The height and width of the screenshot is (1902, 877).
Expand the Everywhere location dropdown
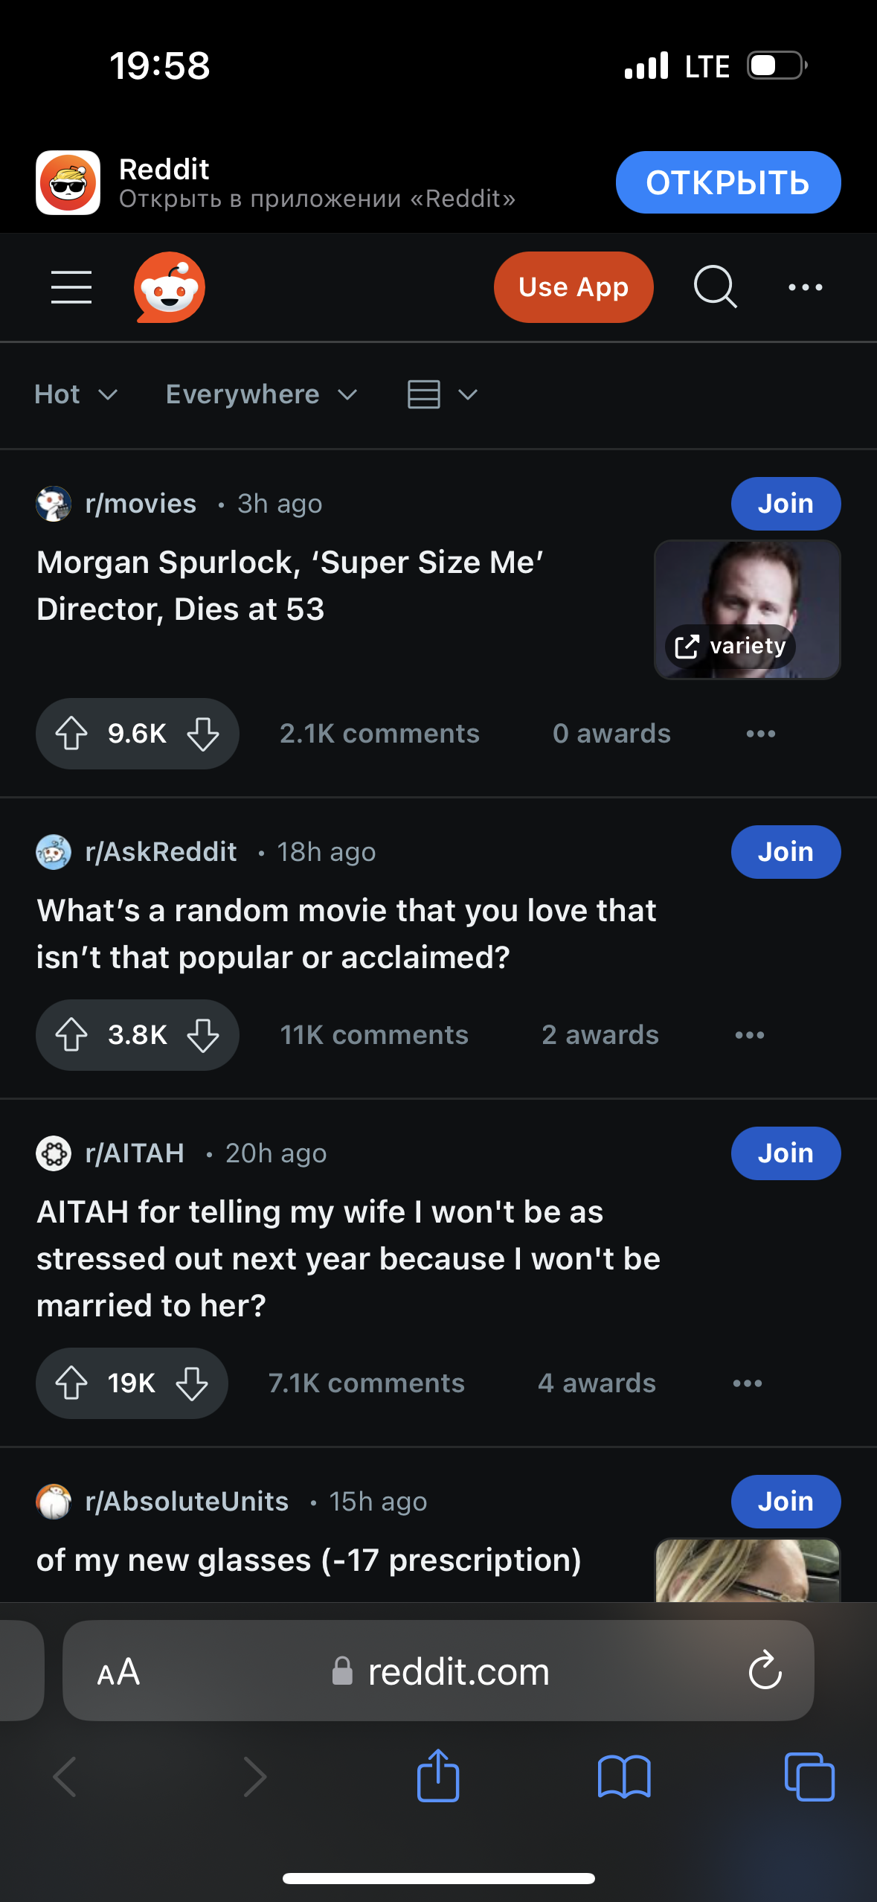[261, 394]
